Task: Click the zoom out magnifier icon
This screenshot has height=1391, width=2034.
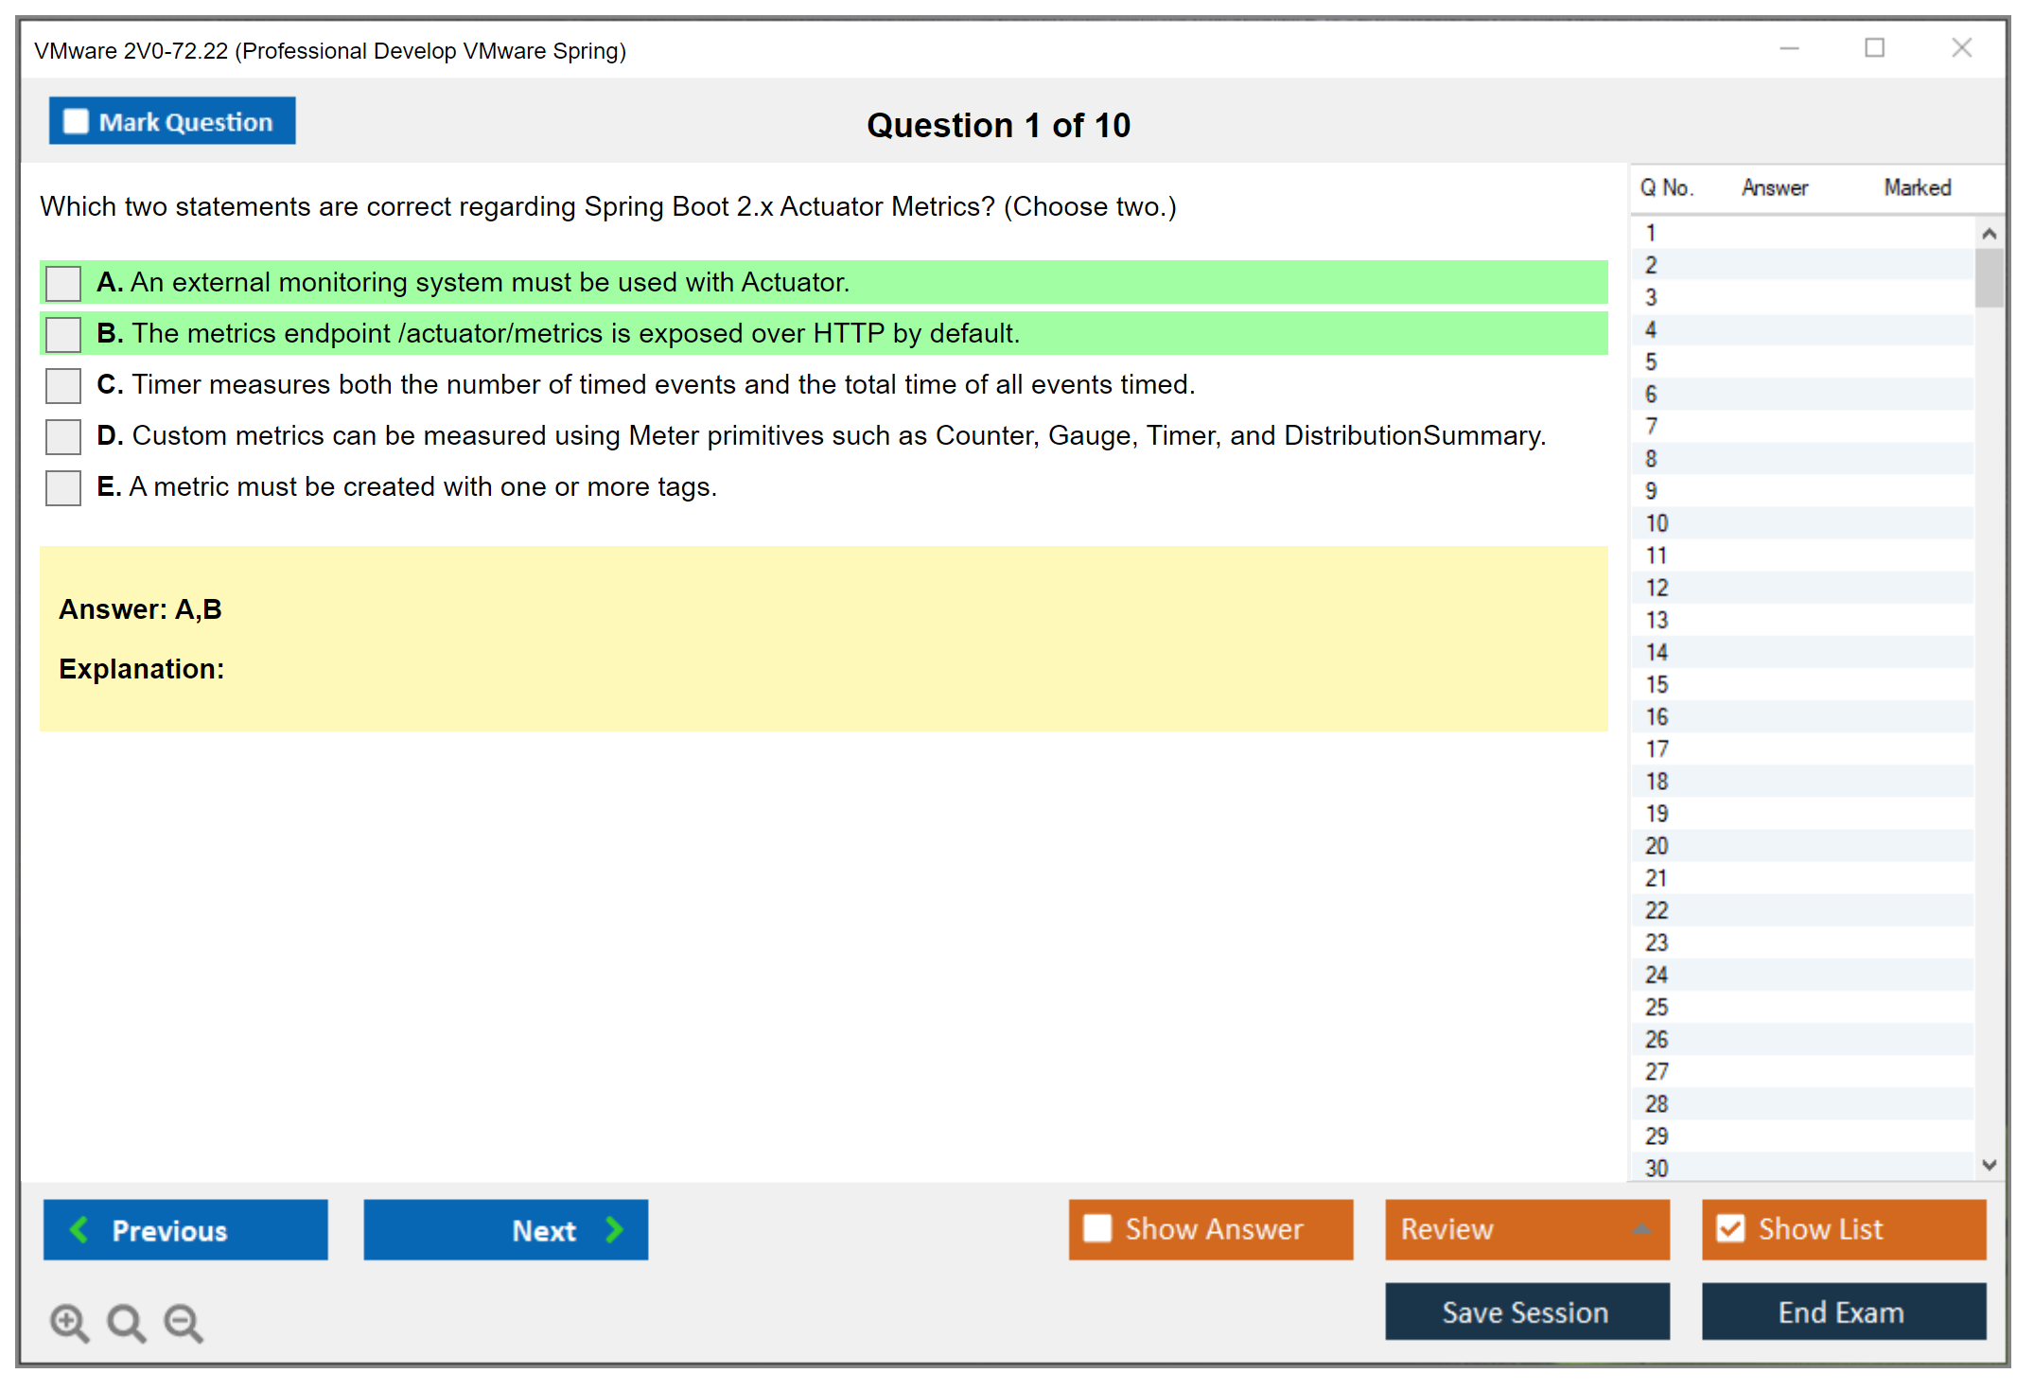Action: pyautogui.click(x=183, y=1322)
